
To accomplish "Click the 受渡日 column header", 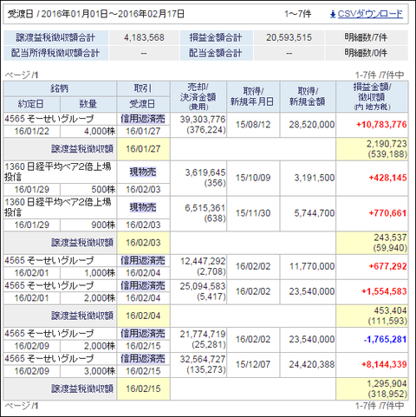I will (143, 104).
